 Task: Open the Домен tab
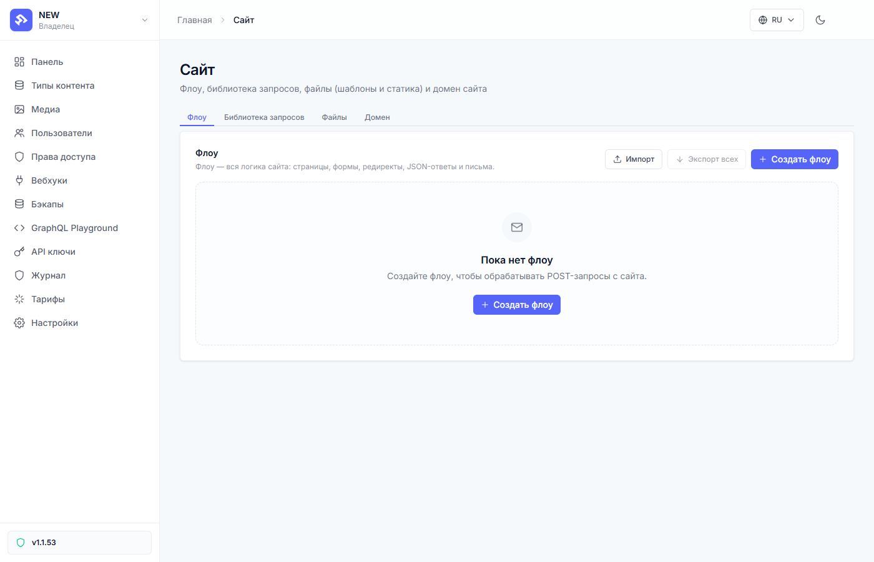pyautogui.click(x=377, y=117)
